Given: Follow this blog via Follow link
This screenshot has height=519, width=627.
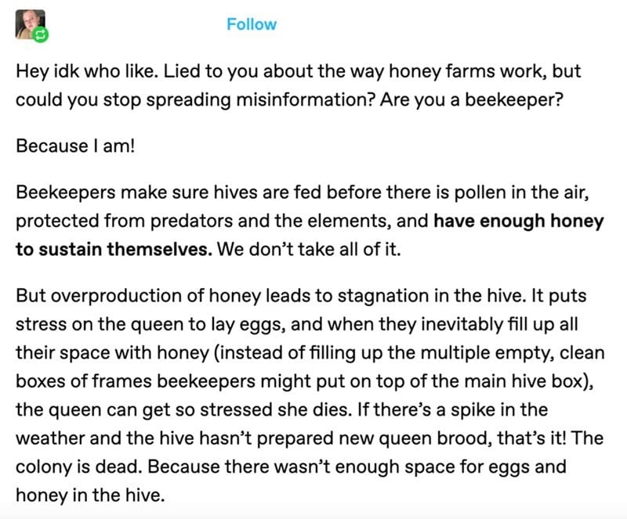Looking at the screenshot, I should tap(252, 24).
